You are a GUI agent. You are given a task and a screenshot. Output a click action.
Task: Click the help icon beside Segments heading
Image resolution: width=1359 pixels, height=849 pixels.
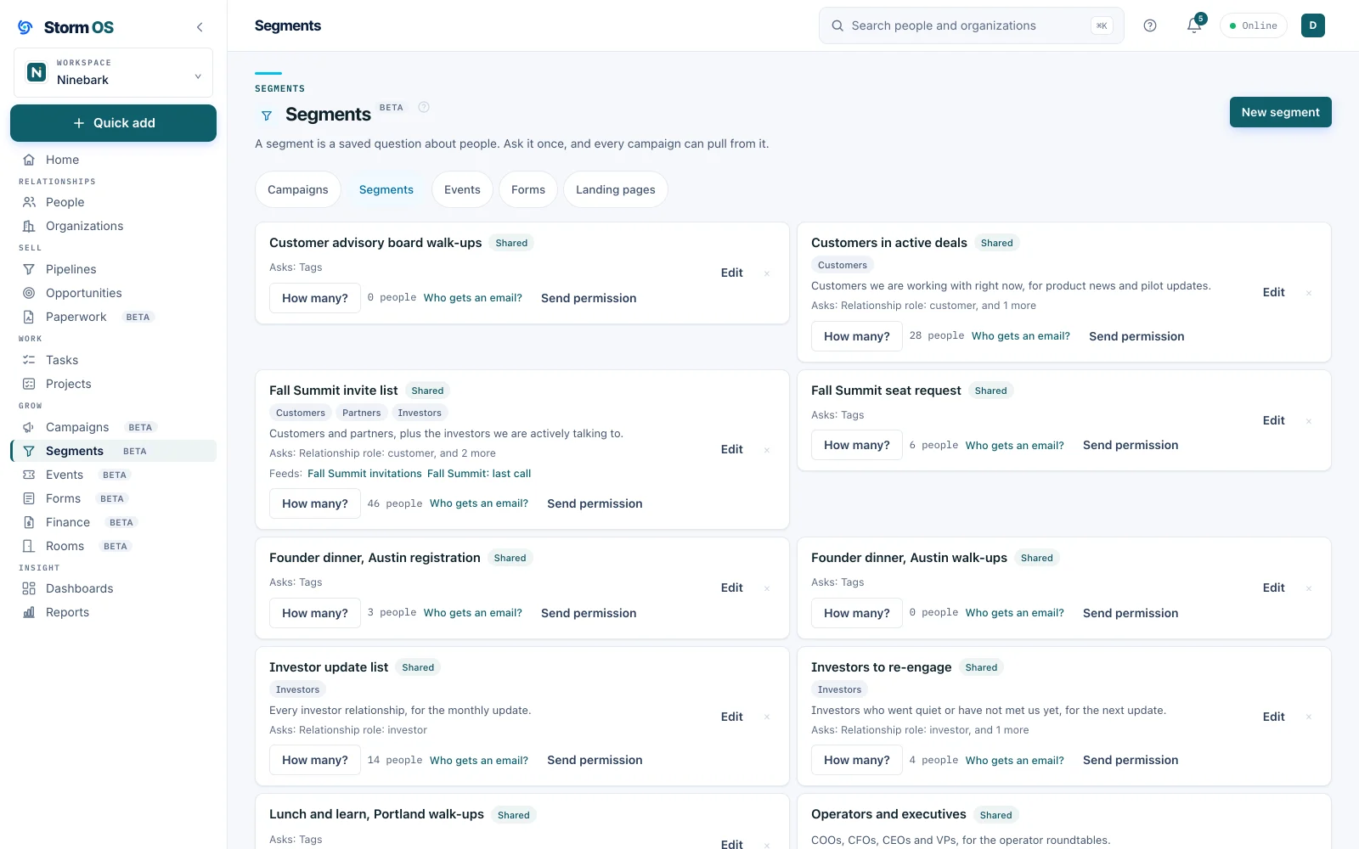(x=424, y=107)
